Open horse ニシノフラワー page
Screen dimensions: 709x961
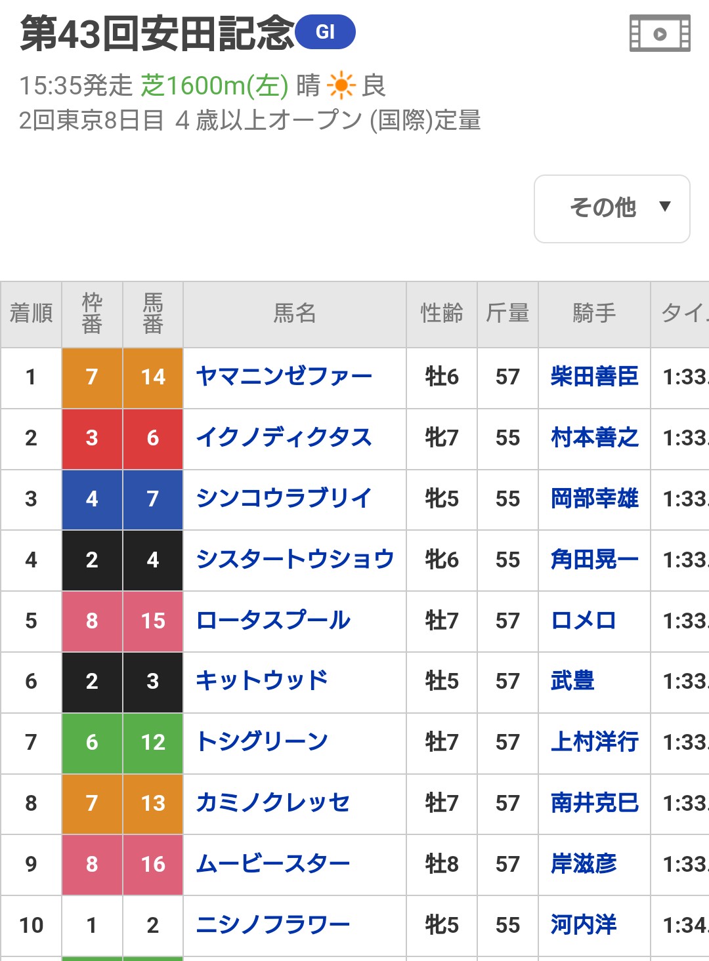(x=273, y=925)
